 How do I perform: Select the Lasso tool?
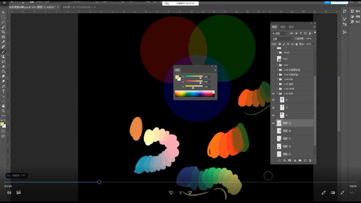[3, 22]
